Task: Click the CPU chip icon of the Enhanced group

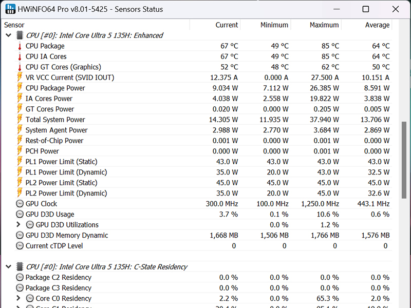Action: [20, 35]
